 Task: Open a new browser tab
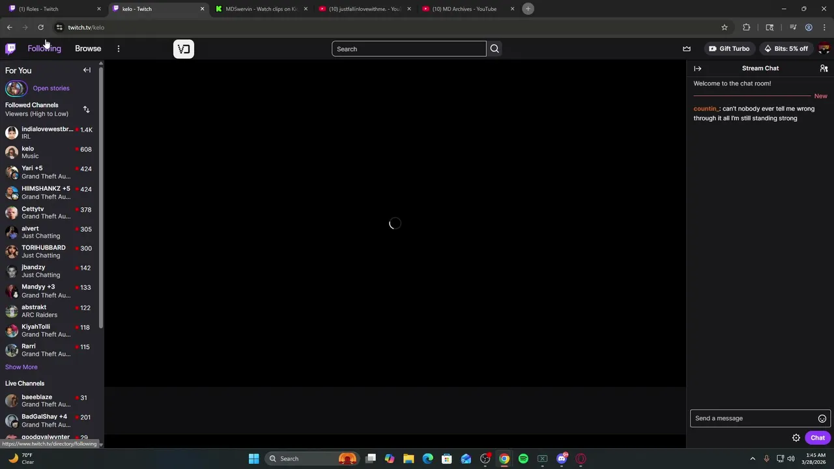click(x=528, y=8)
